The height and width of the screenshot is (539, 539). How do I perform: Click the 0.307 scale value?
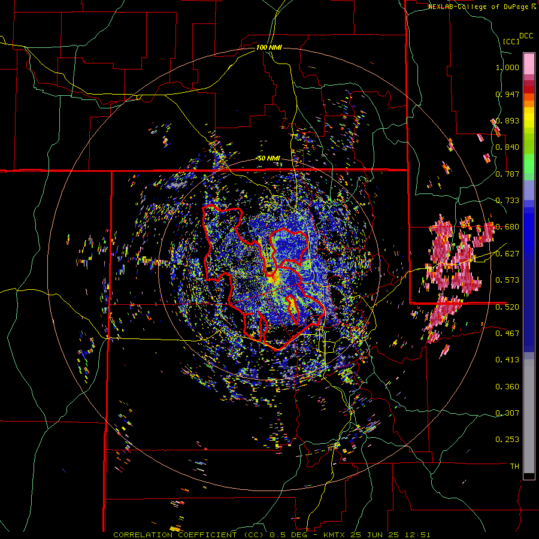pos(507,413)
